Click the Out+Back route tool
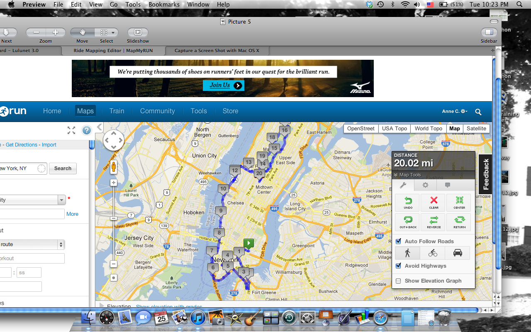 coord(408,222)
